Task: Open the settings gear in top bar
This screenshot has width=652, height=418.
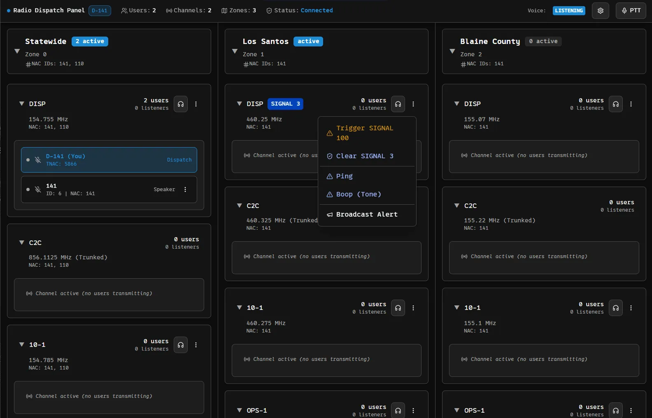Action: coord(600,11)
